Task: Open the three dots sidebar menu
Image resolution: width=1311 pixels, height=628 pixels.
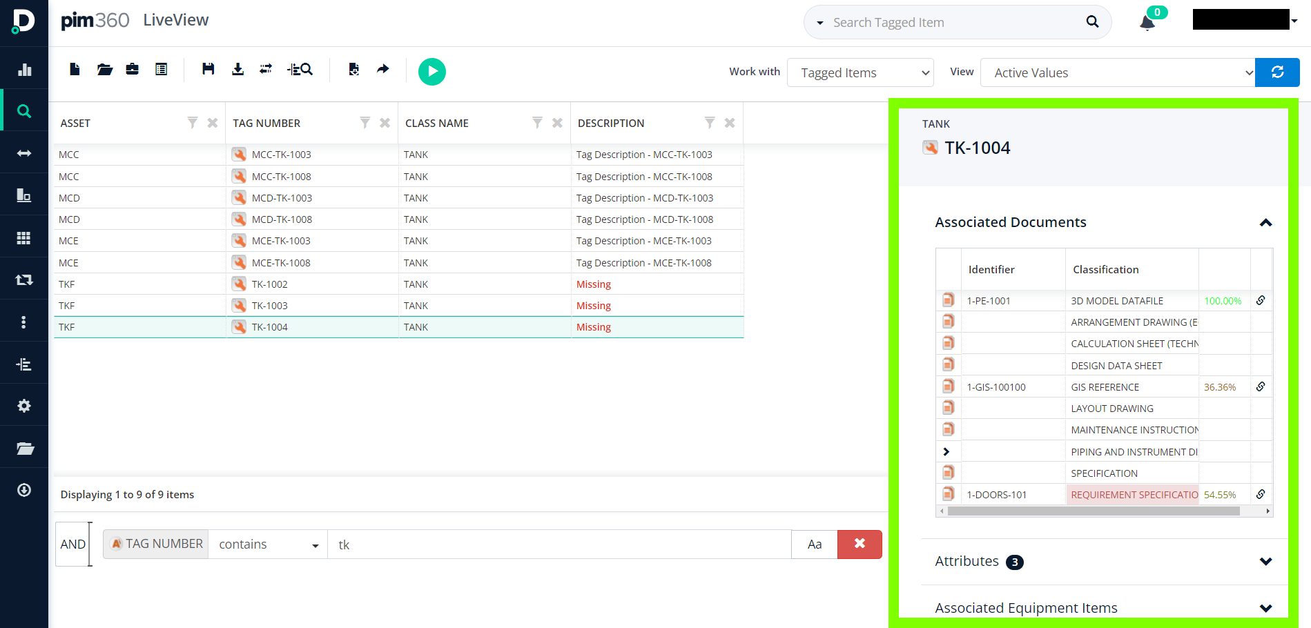Action: [x=24, y=322]
